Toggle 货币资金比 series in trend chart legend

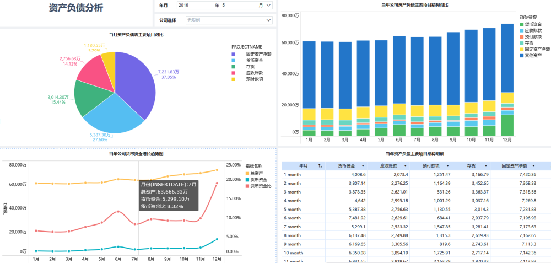(x=260, y=186)
